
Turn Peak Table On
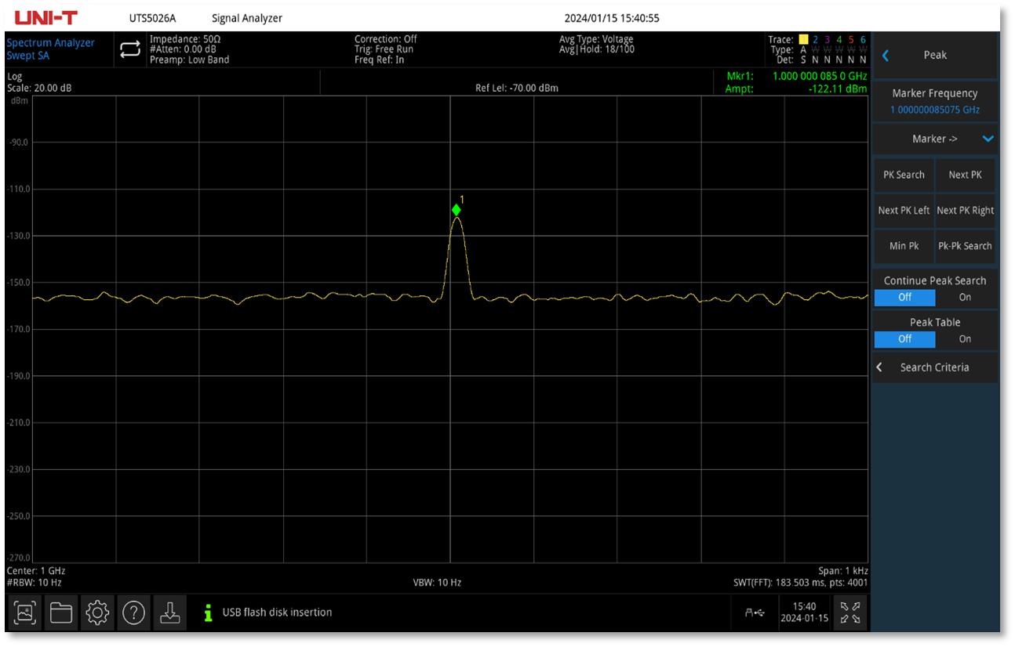coord(965,339)
